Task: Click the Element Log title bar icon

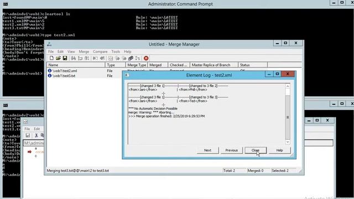Action: tap(127, 75)
